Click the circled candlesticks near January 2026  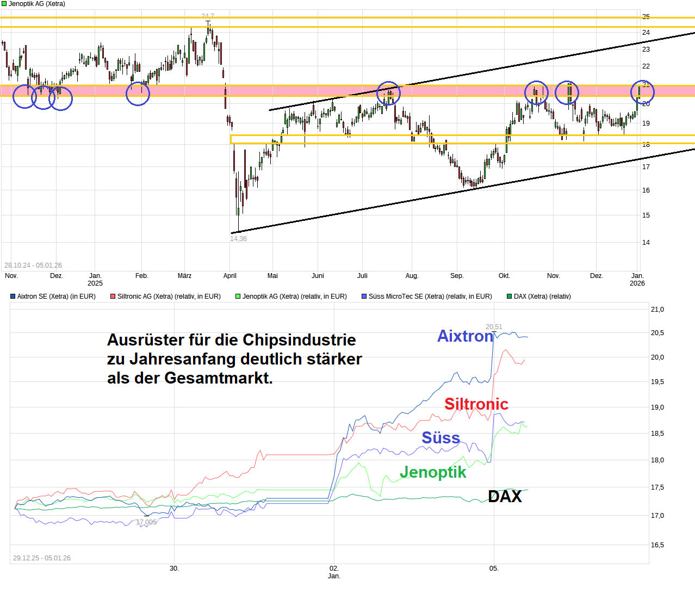[644, 92]
